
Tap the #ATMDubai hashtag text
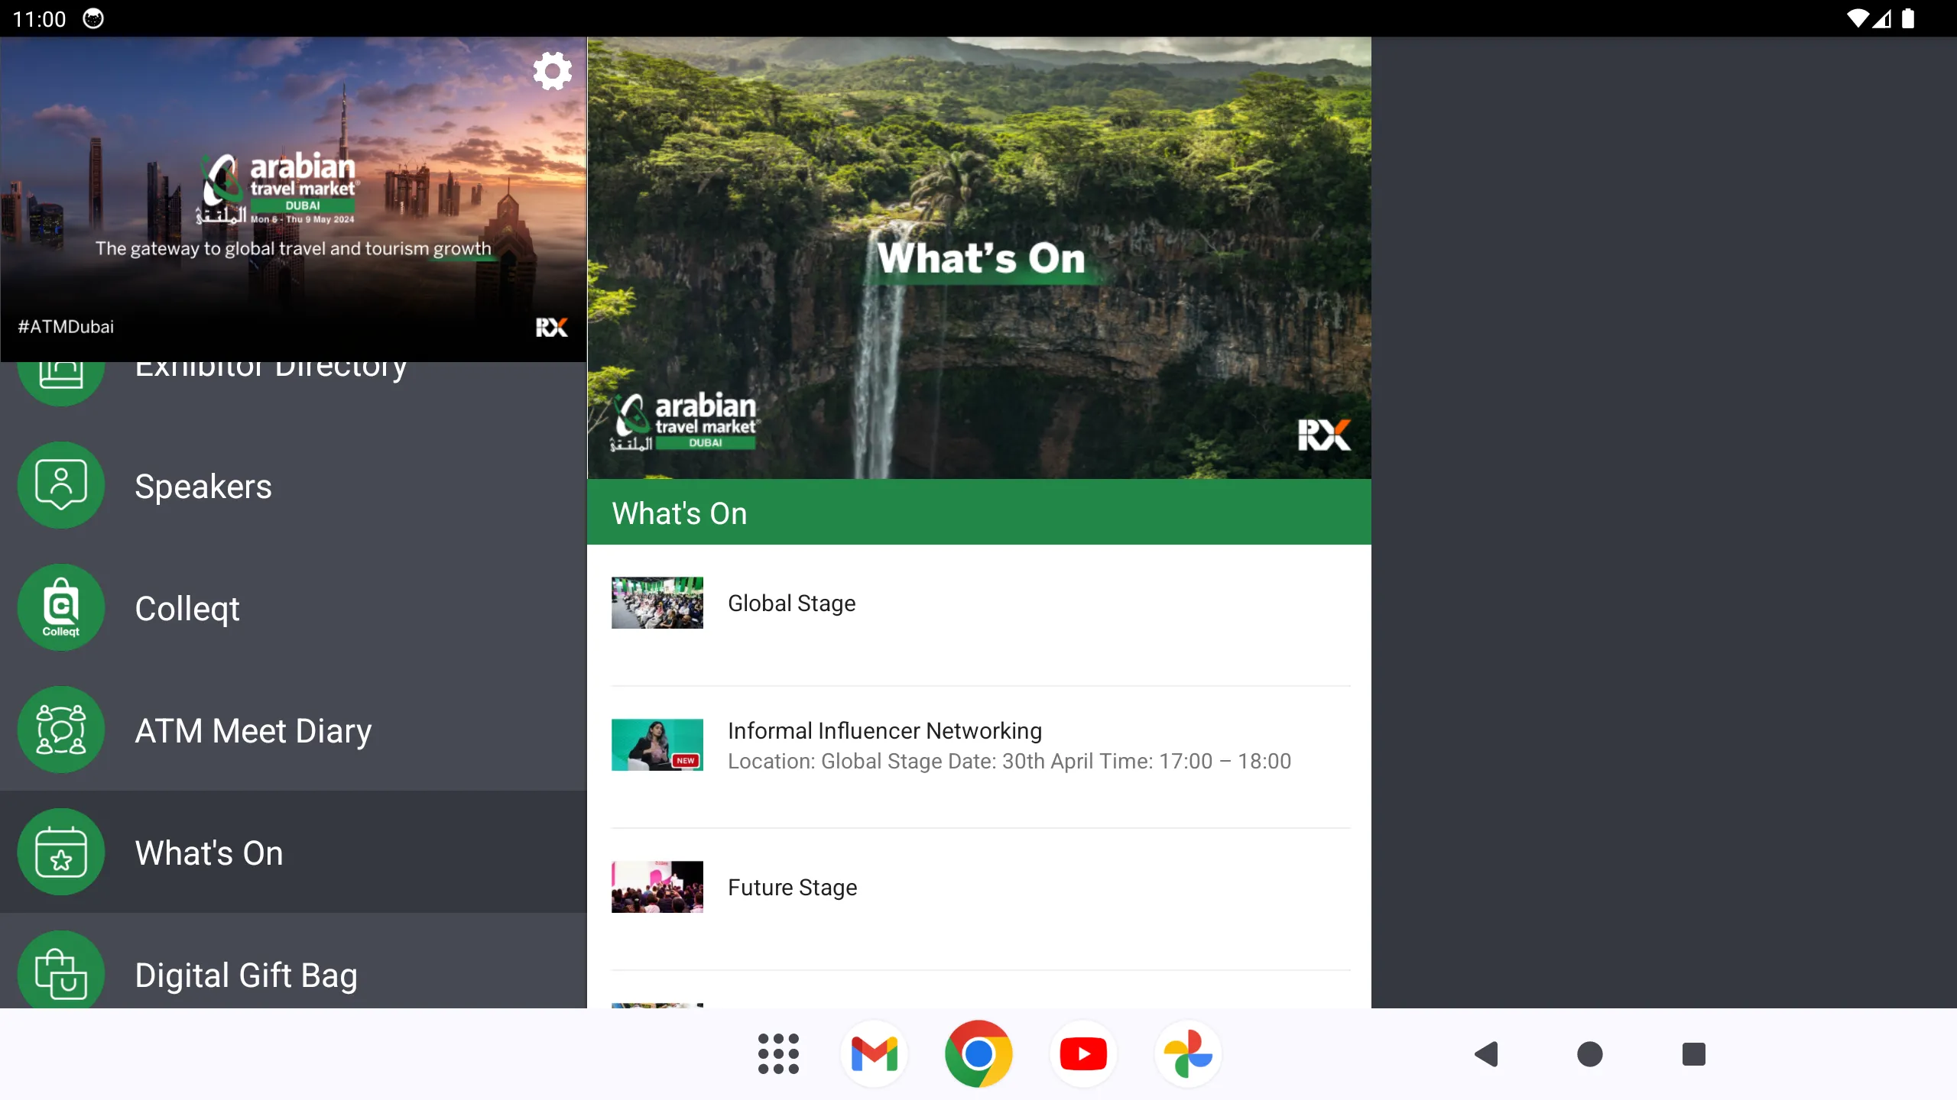[x=66, y=326]
